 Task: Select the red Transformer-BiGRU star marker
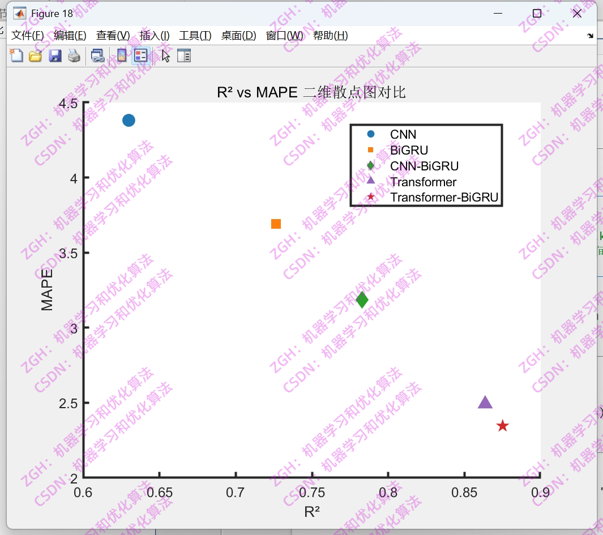click(503, 425)
